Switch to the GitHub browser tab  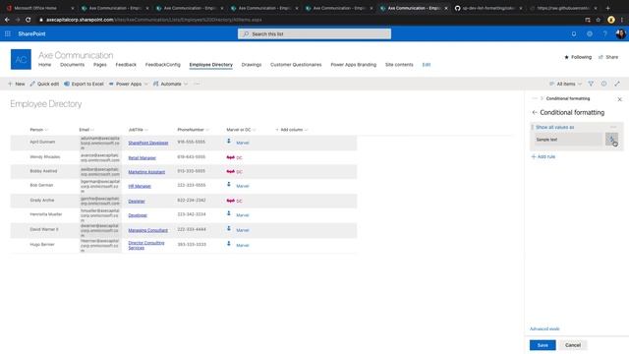pos(488,8)
